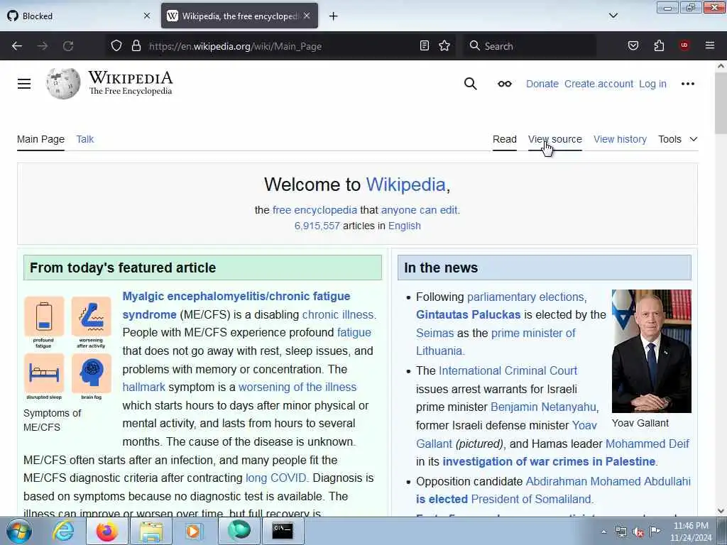This screenshot has height=545, width=727.
Task: Click the Wikipedia globe logo
Action: click(x=63, y=84)
